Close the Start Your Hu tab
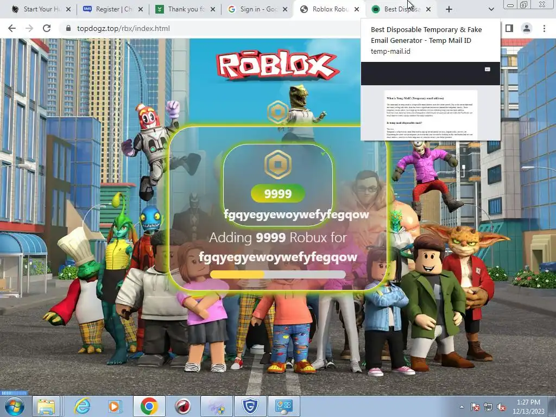This screenshot has height=417, width=556. (68, 9)
